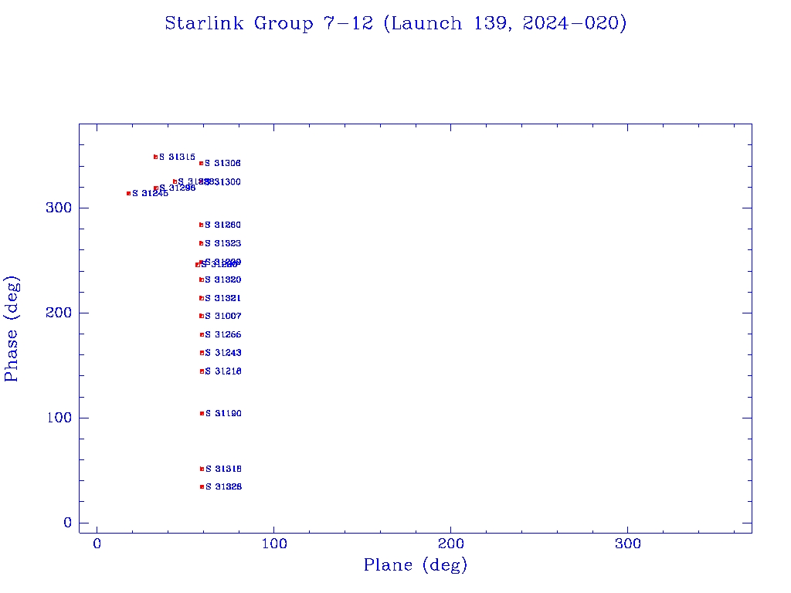
Task: Click the S 31300 text label
Action: [226, 182]
